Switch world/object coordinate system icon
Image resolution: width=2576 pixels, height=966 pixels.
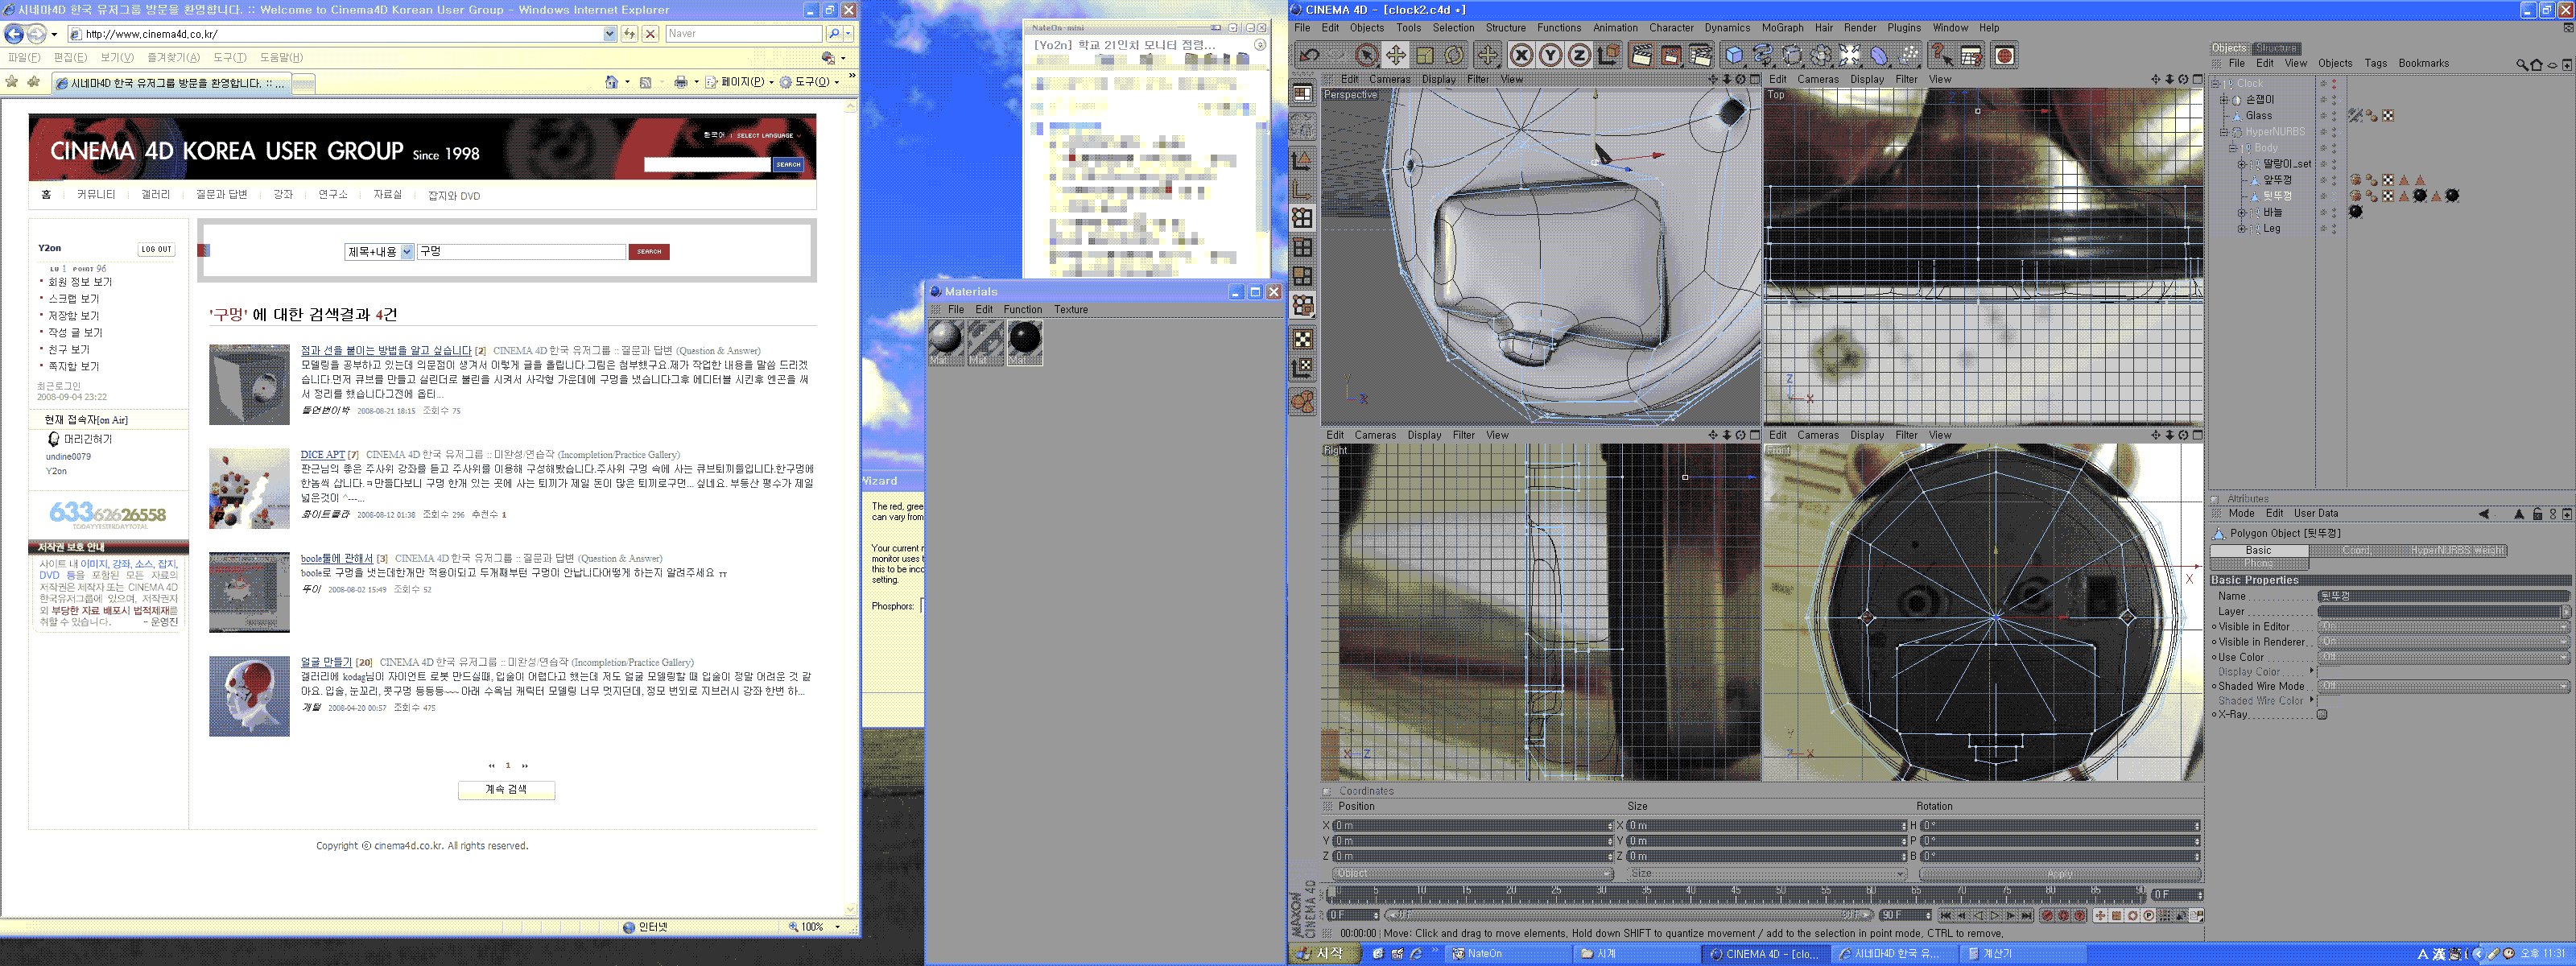pos(1608,55)
